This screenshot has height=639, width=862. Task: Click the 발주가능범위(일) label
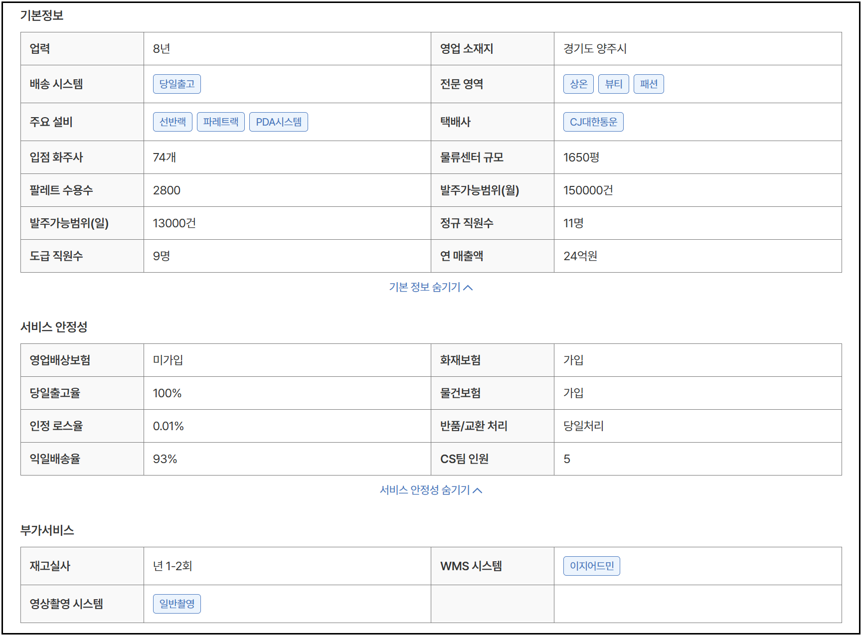(69, 223)
